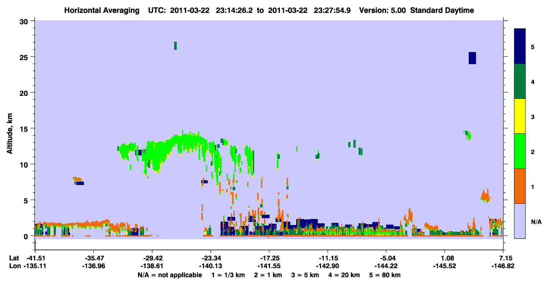The height and width of the screenshot is (287, 559).
Task: Click the longitude value -142.90
Action: point(328,266)
